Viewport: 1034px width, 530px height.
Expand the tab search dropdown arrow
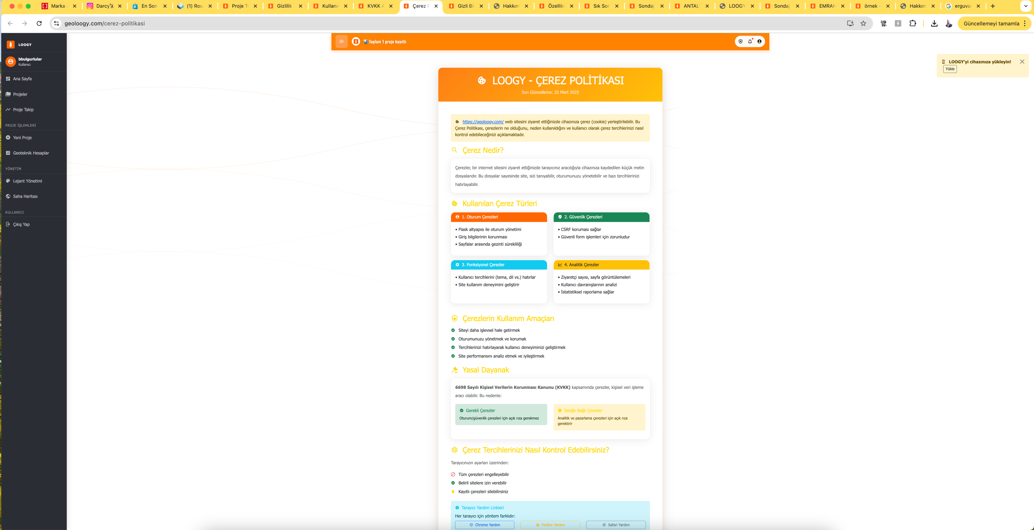tap(1026, 6)
